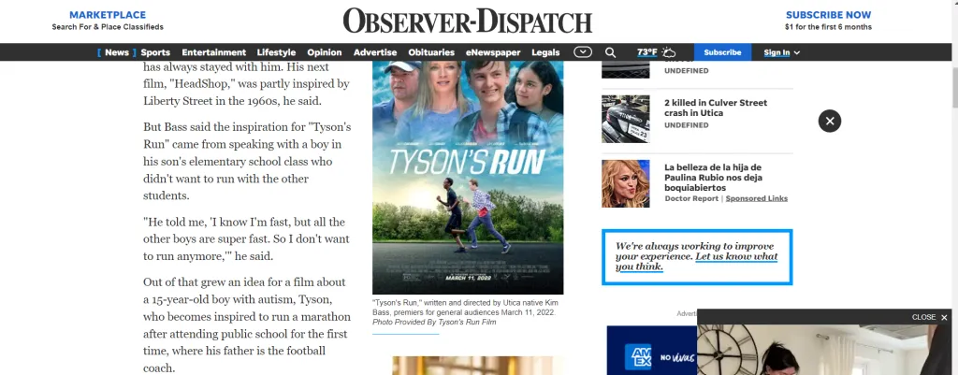Click the Tyson's Run movie poster
Screen dimensions: 958x375
(x=468, y=178)
